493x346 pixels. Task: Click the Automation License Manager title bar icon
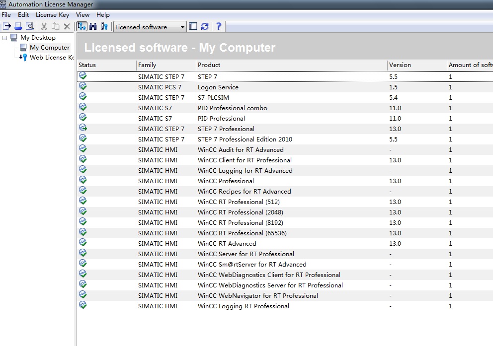(3, 4)
